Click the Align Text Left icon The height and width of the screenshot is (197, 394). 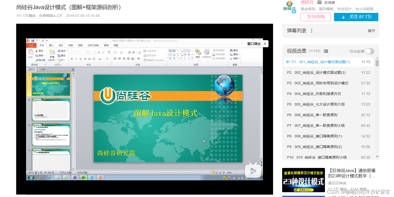[x=115, y=59]
